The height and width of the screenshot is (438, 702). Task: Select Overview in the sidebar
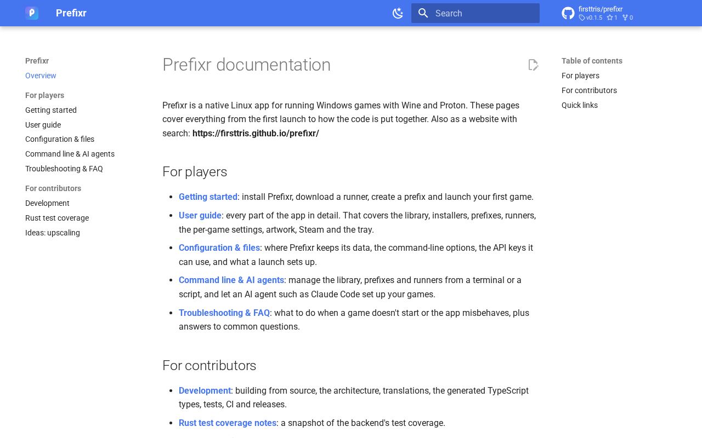point(41,76)
